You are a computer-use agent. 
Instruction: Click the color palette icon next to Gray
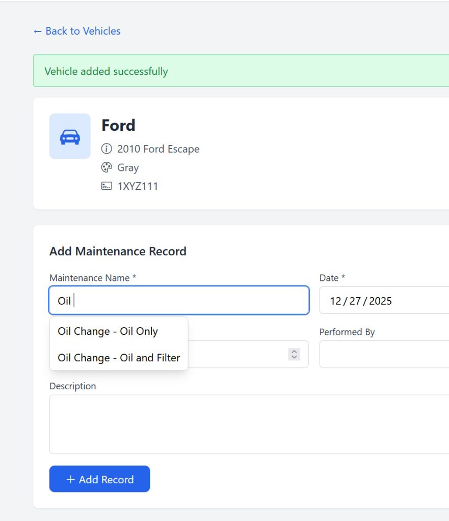107,167
